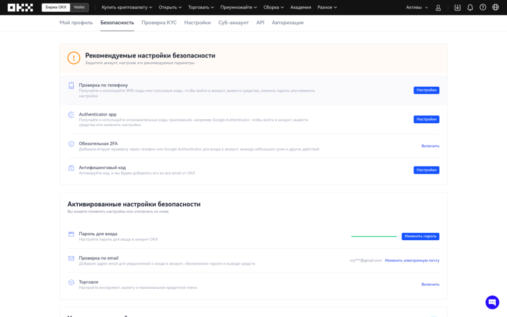The image size is (507, 317).
Task: Click the Изменить пароль button
Action: pos(420,237)
